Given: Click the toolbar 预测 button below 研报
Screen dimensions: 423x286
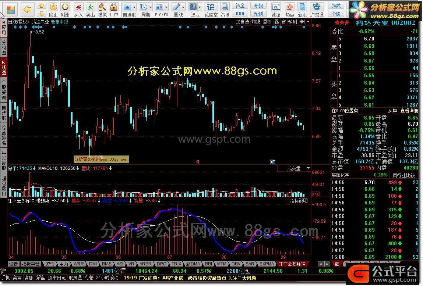Looking at the screenshot, I should click(x=258, y=14).
